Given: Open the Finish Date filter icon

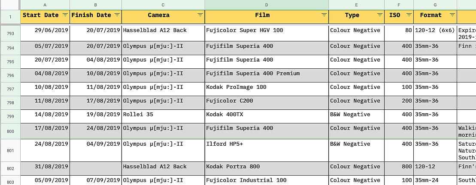Looking at the screenshot, I should tap(117, 15).
